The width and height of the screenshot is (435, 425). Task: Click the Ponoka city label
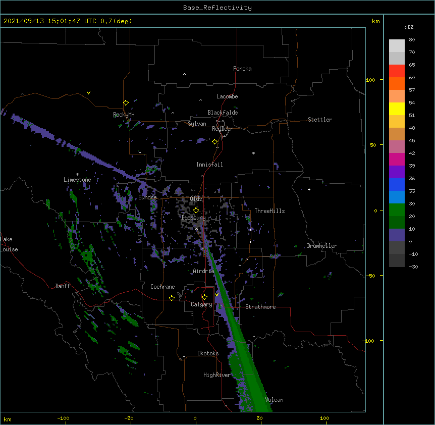pyautogui.click(x=242, y=69)
